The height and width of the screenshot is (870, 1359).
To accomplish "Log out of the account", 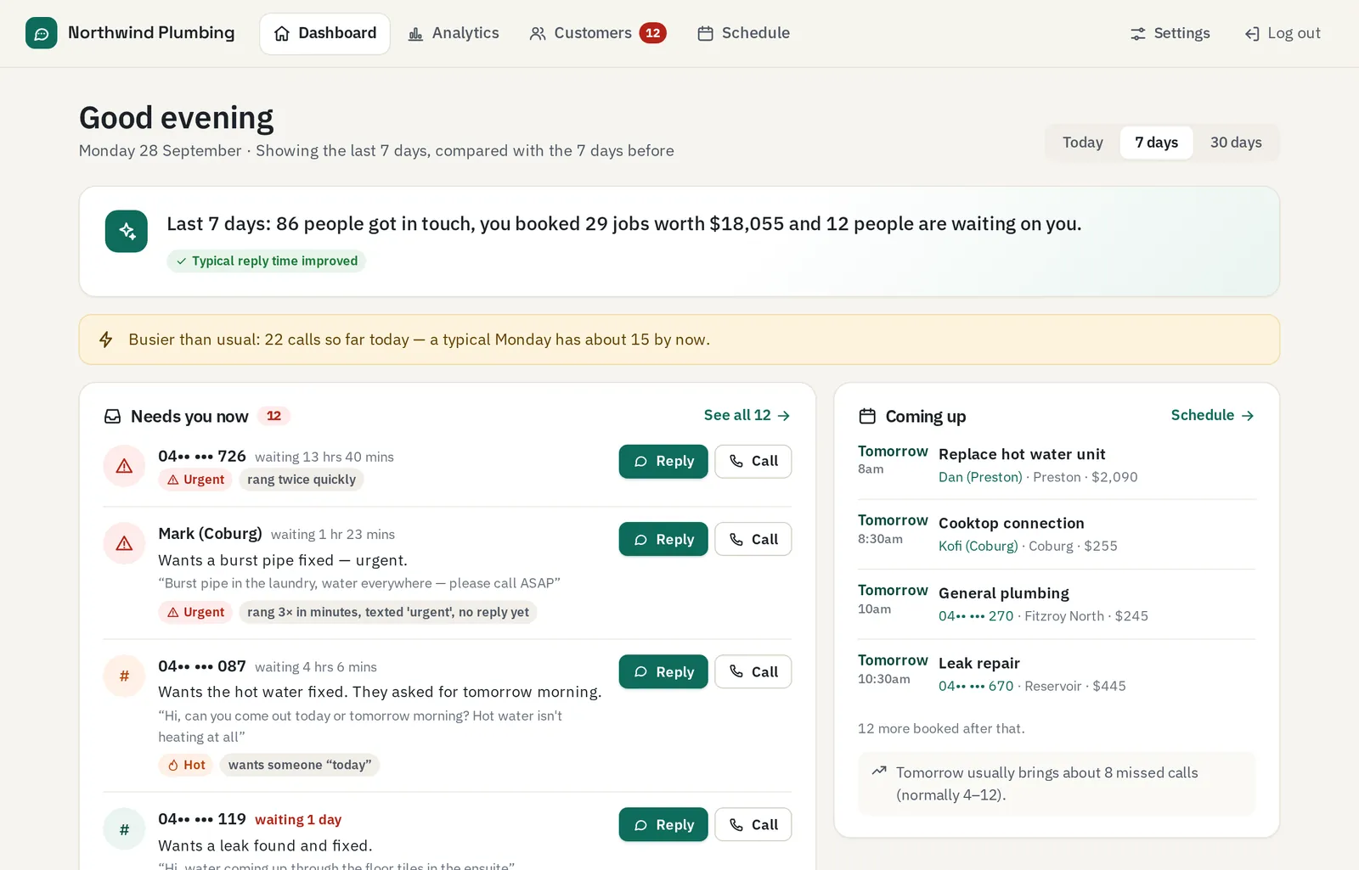I will pyautogui.click(x=1283, y=33).
